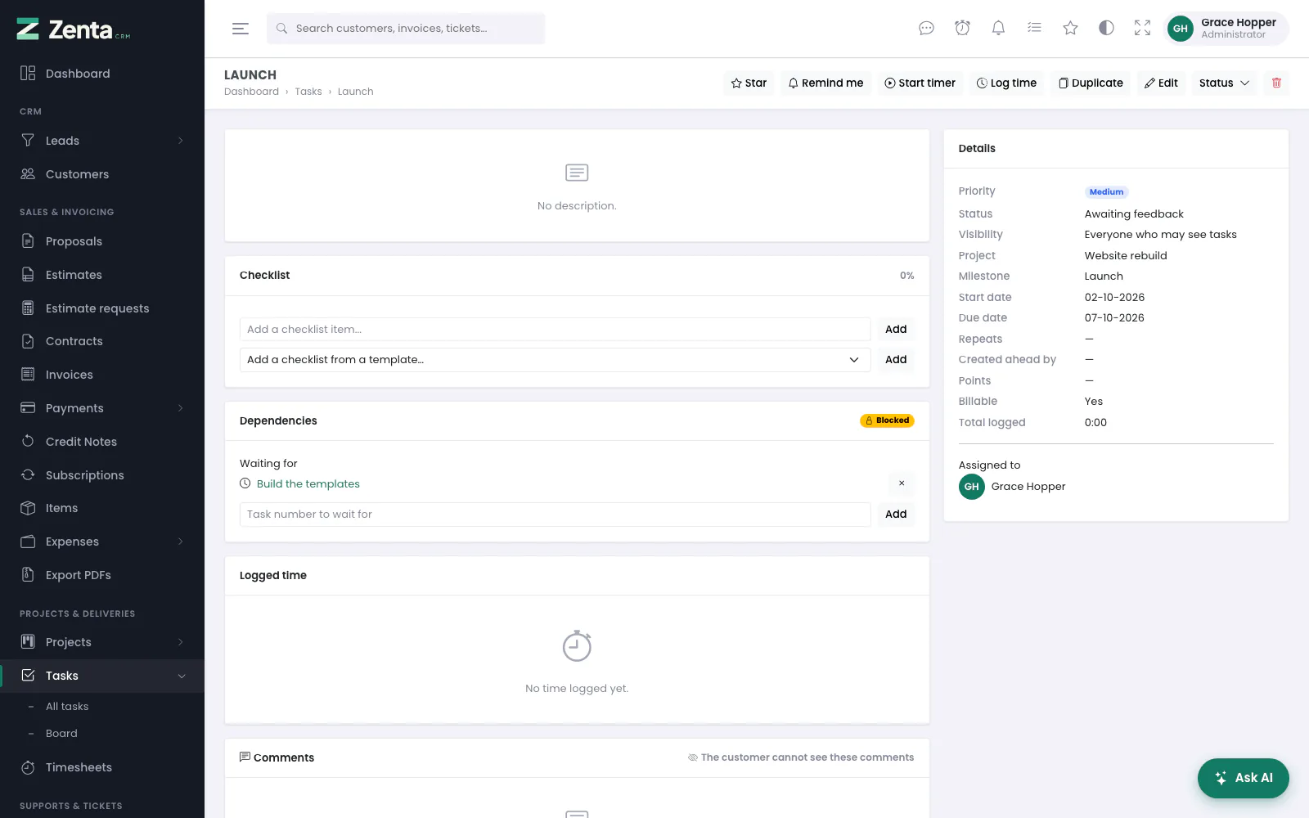The height and width of the screenshot is (818, 1309).
Task: Open the Status dropdown
Action: [x=1224, y=83]
